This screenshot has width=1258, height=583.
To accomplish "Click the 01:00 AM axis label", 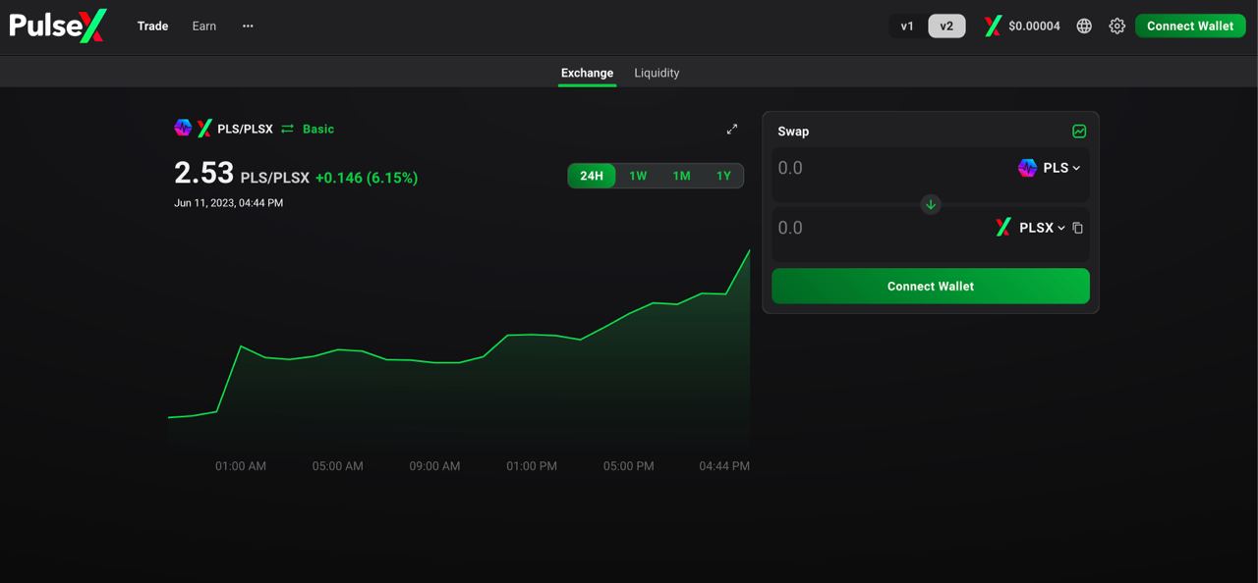I will click(241, 466).
